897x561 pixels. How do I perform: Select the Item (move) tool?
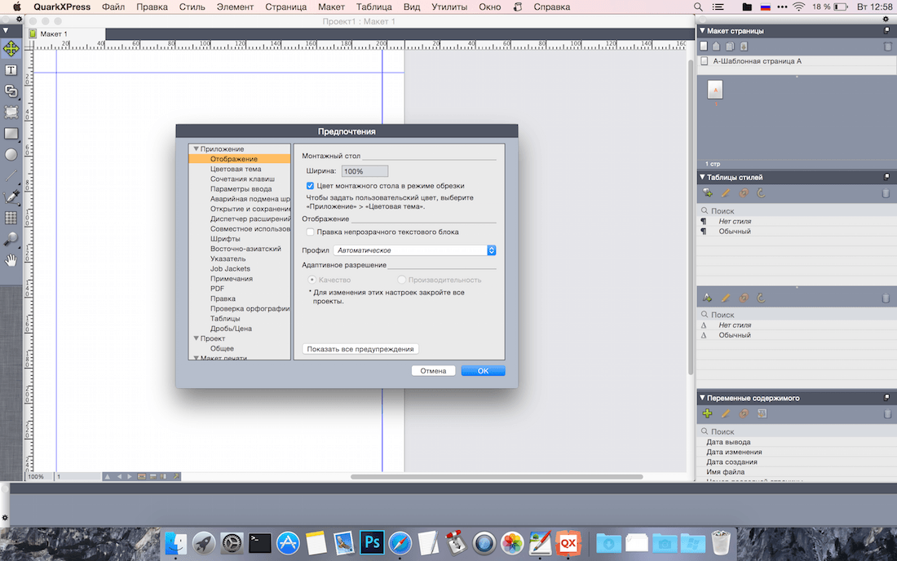click(x=11, y=49)
